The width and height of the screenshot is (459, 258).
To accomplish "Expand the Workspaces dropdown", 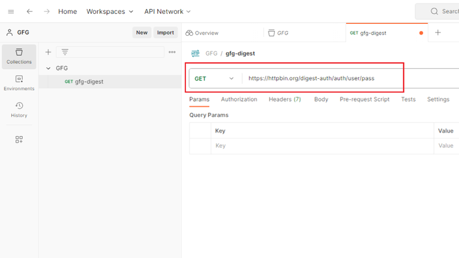I will pos(110,11).
